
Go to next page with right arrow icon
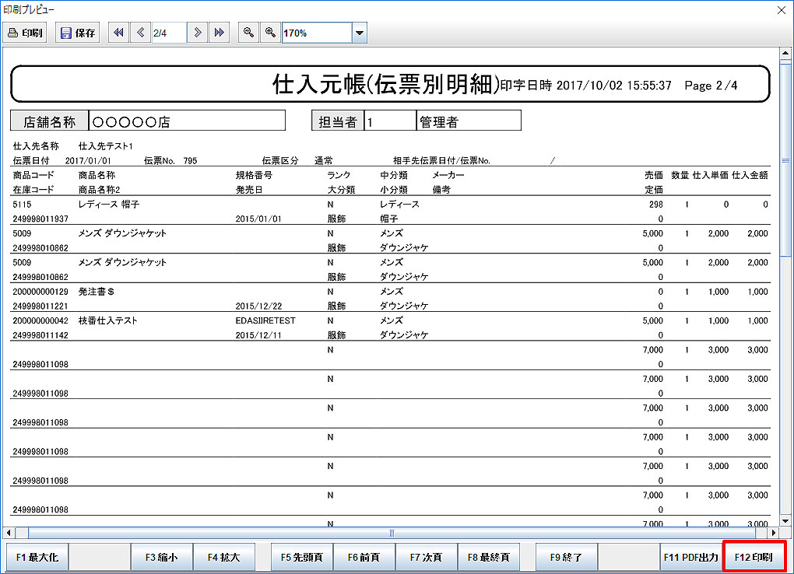coord(198,33)
